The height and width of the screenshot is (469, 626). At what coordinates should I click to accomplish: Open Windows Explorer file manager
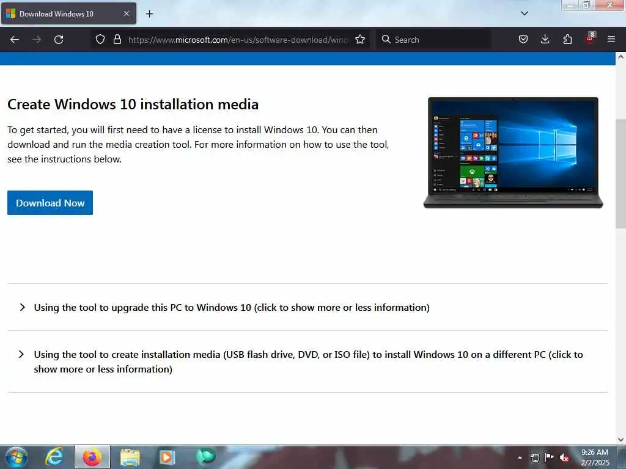(130, 457)
